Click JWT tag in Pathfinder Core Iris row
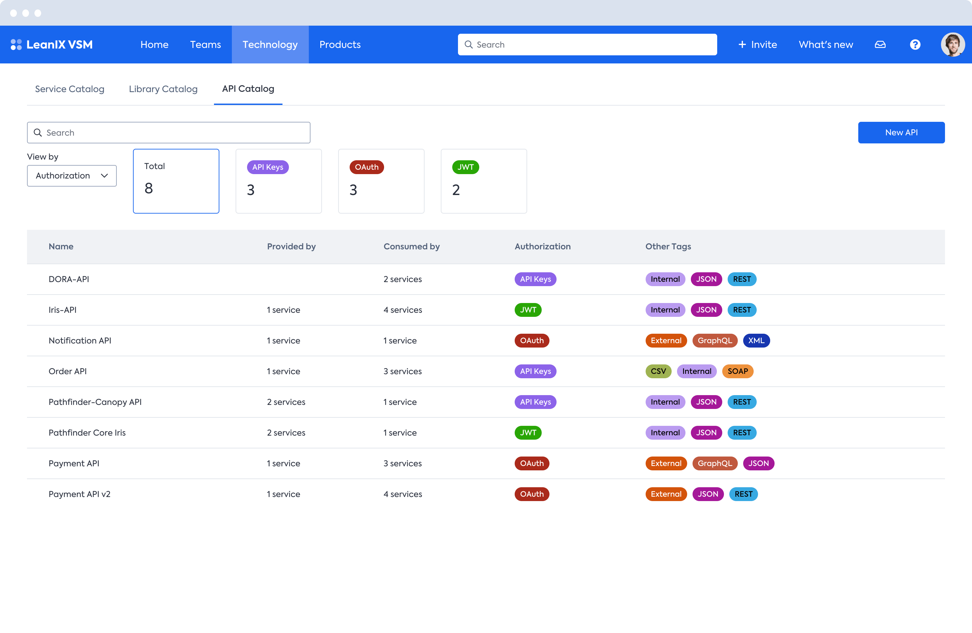Viewport: 972px width, 633px height. [x=528, y=433]
